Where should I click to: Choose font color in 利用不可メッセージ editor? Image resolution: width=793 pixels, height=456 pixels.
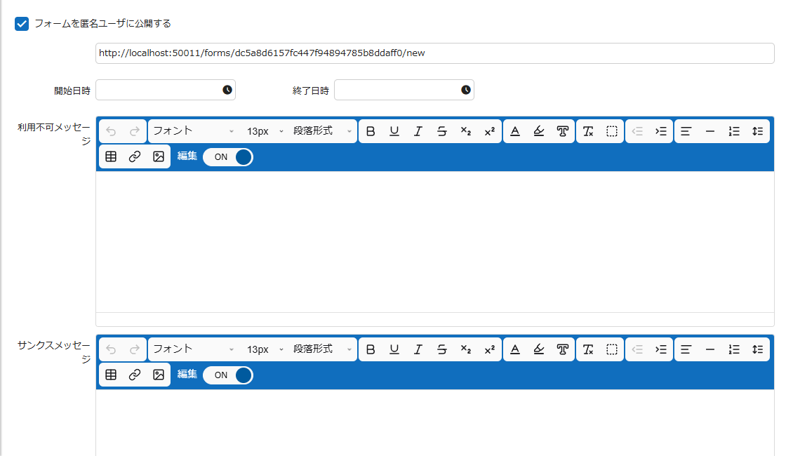click(515, 131)
